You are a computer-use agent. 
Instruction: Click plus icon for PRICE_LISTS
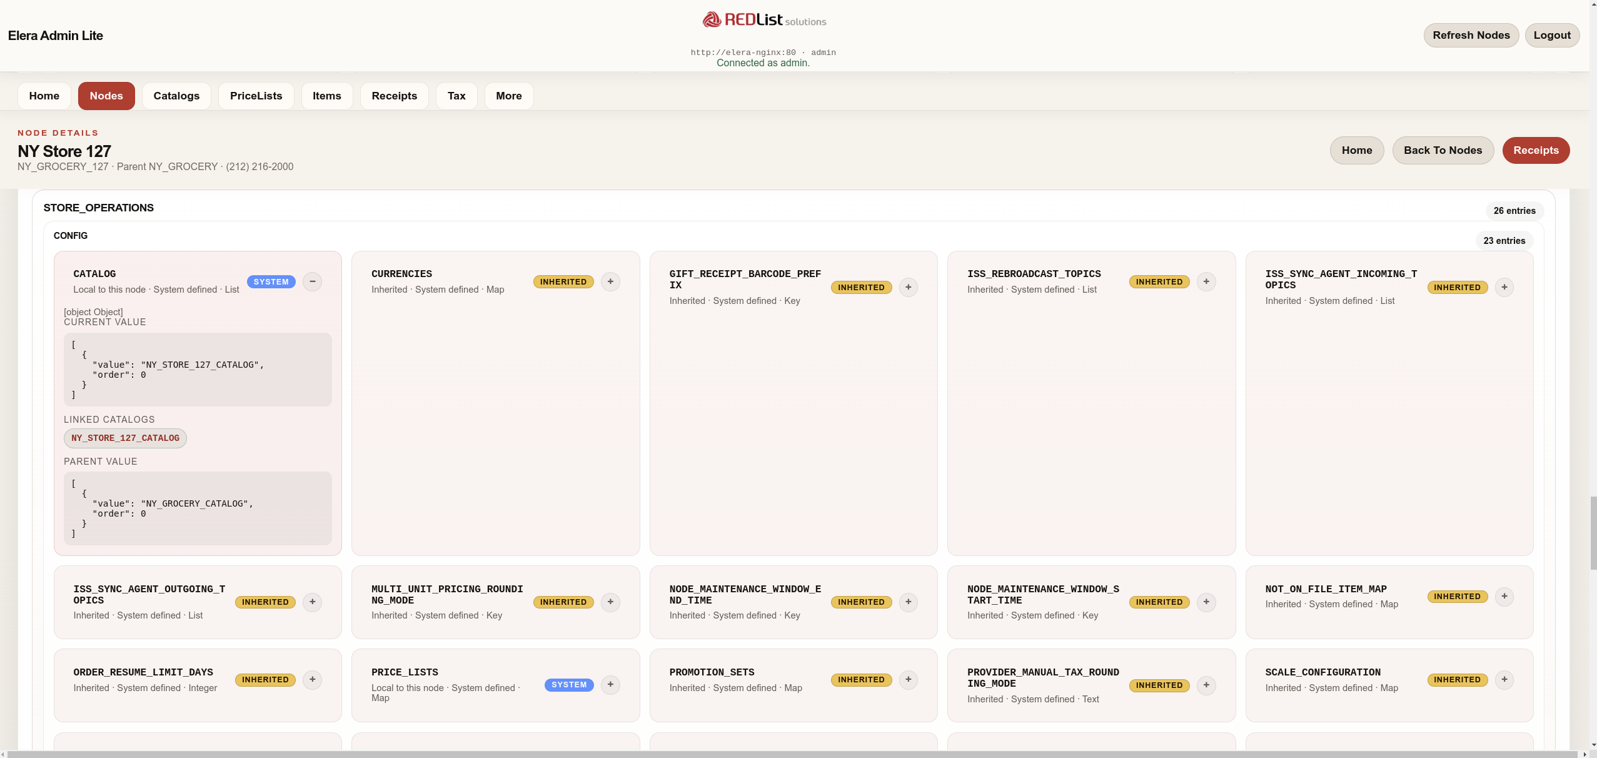click(x=610, y=685)
